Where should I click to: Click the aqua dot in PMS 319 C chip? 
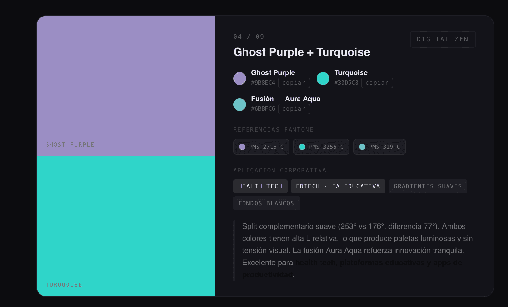[362, 147]
